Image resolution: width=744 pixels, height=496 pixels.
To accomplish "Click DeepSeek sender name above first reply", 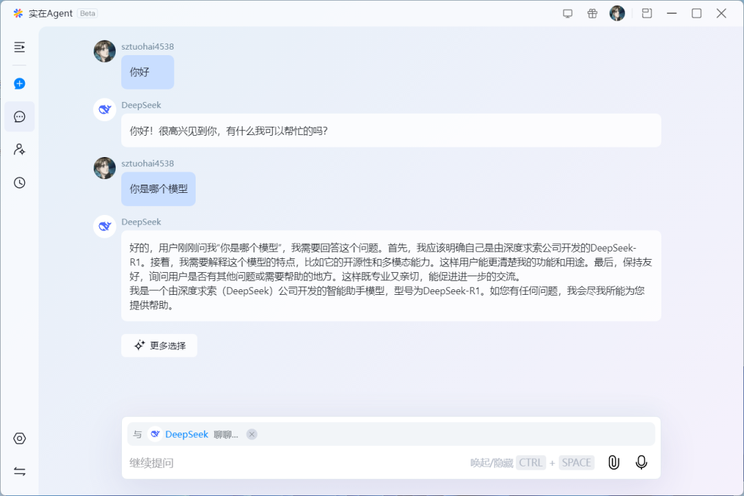I will tap(141, 105).
